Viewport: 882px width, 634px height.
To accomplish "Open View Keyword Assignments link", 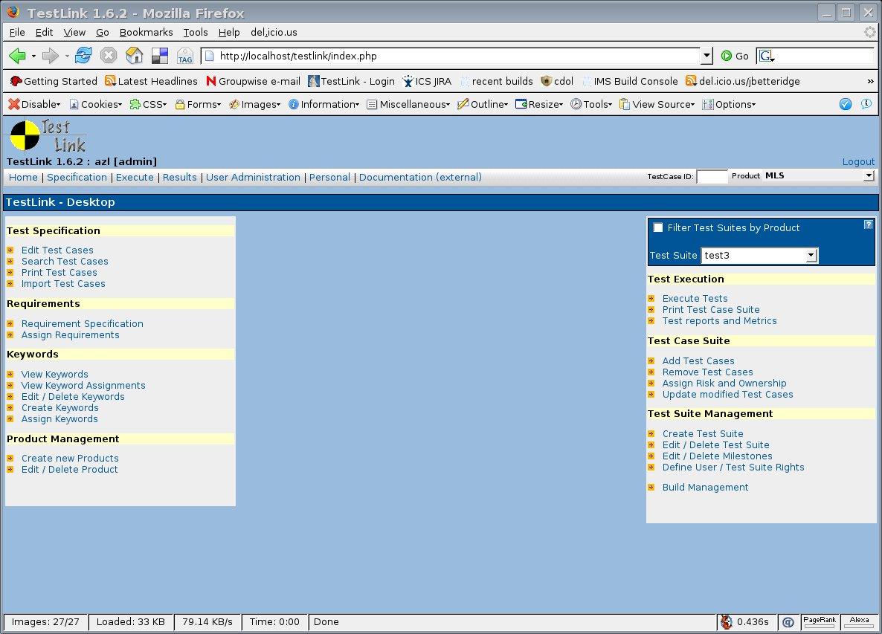I will [83, 386].
